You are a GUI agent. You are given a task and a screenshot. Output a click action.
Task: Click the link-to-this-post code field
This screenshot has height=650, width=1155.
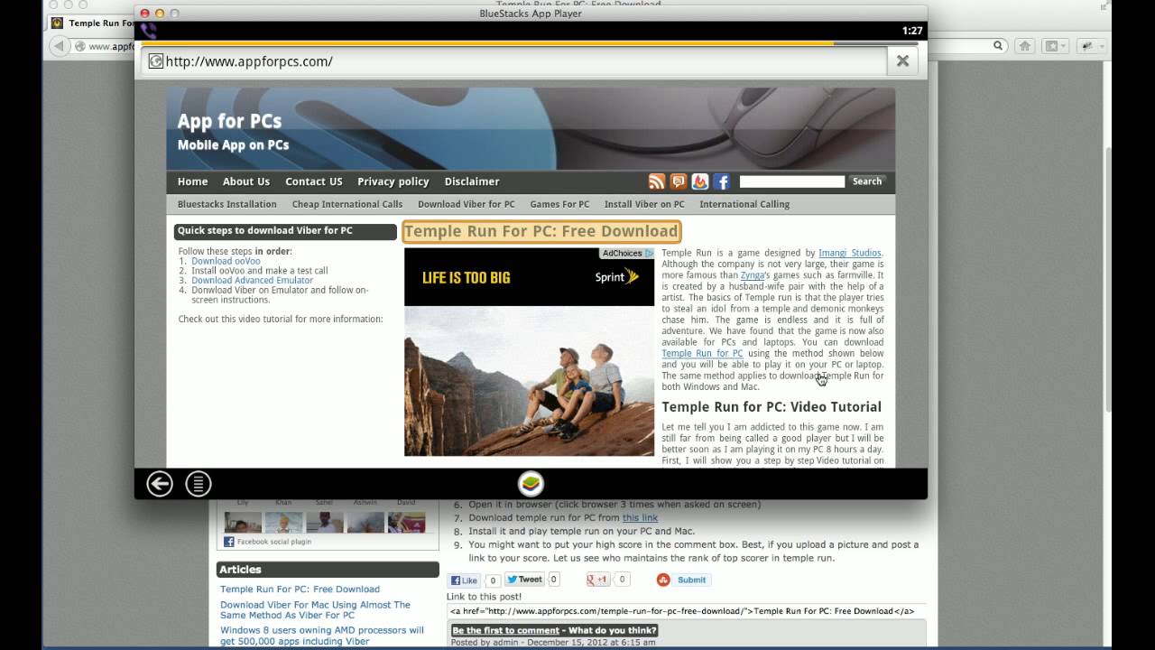click(x=686, y=611)
